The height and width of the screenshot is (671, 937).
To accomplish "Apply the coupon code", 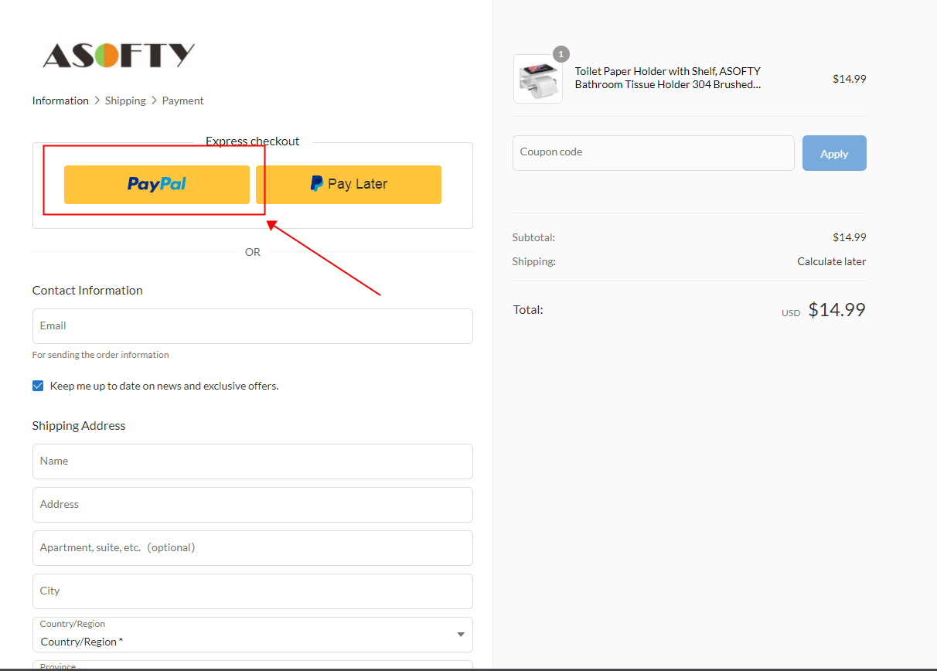I will tap(834, 153).
